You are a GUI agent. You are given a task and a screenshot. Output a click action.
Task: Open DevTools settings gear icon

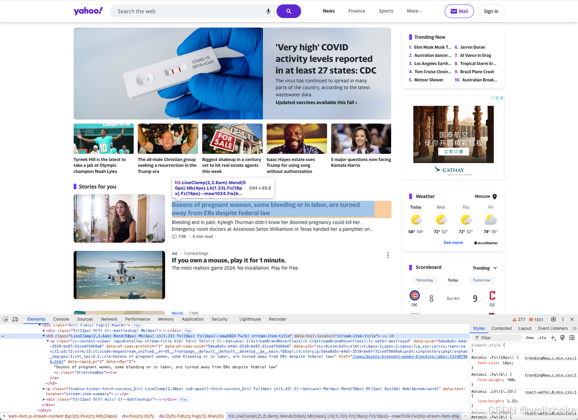(x=553, y=319)
